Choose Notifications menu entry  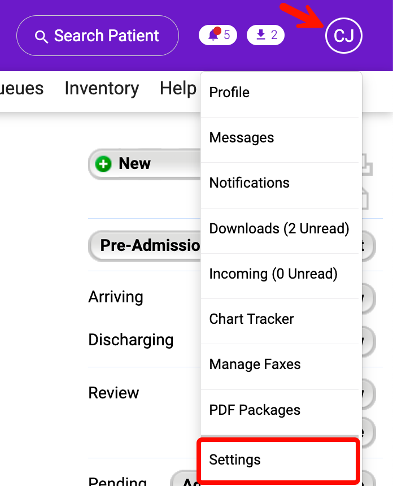249,183
